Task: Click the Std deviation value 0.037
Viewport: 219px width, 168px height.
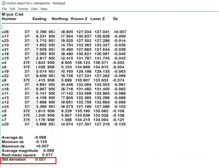Action: tap(41, 159)
